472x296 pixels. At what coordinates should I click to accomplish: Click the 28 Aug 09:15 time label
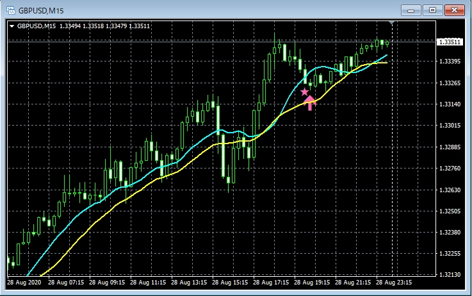(x=108, y=283)
